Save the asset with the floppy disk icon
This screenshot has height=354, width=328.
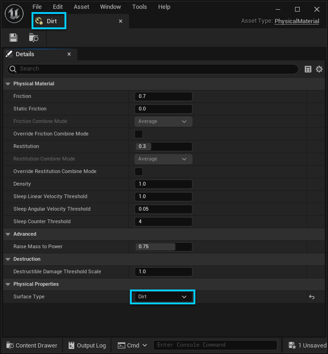[x=13, y=38]
